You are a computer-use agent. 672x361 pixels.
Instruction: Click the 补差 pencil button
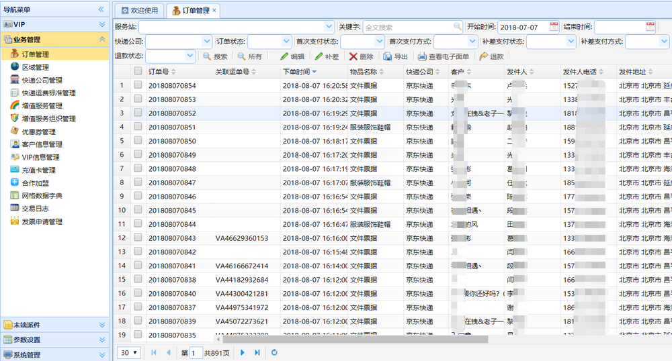tap(327, 56)
